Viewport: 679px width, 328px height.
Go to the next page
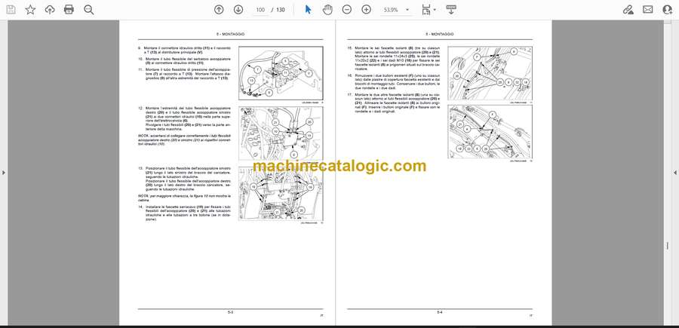(x=238, y=10)
